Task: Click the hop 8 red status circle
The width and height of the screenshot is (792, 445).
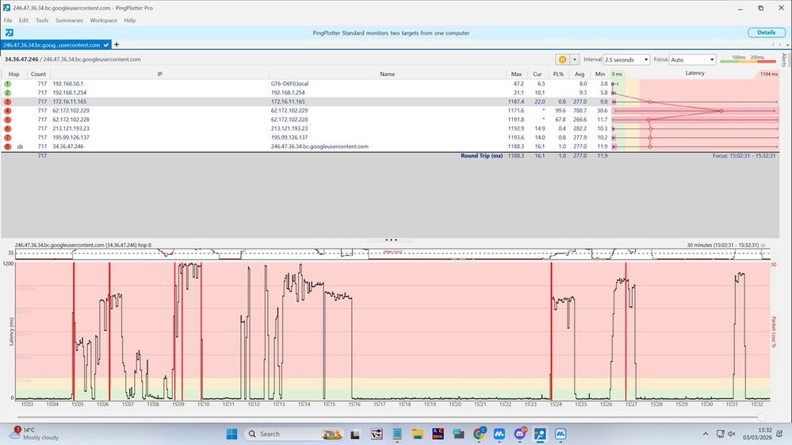Action: 8,146
